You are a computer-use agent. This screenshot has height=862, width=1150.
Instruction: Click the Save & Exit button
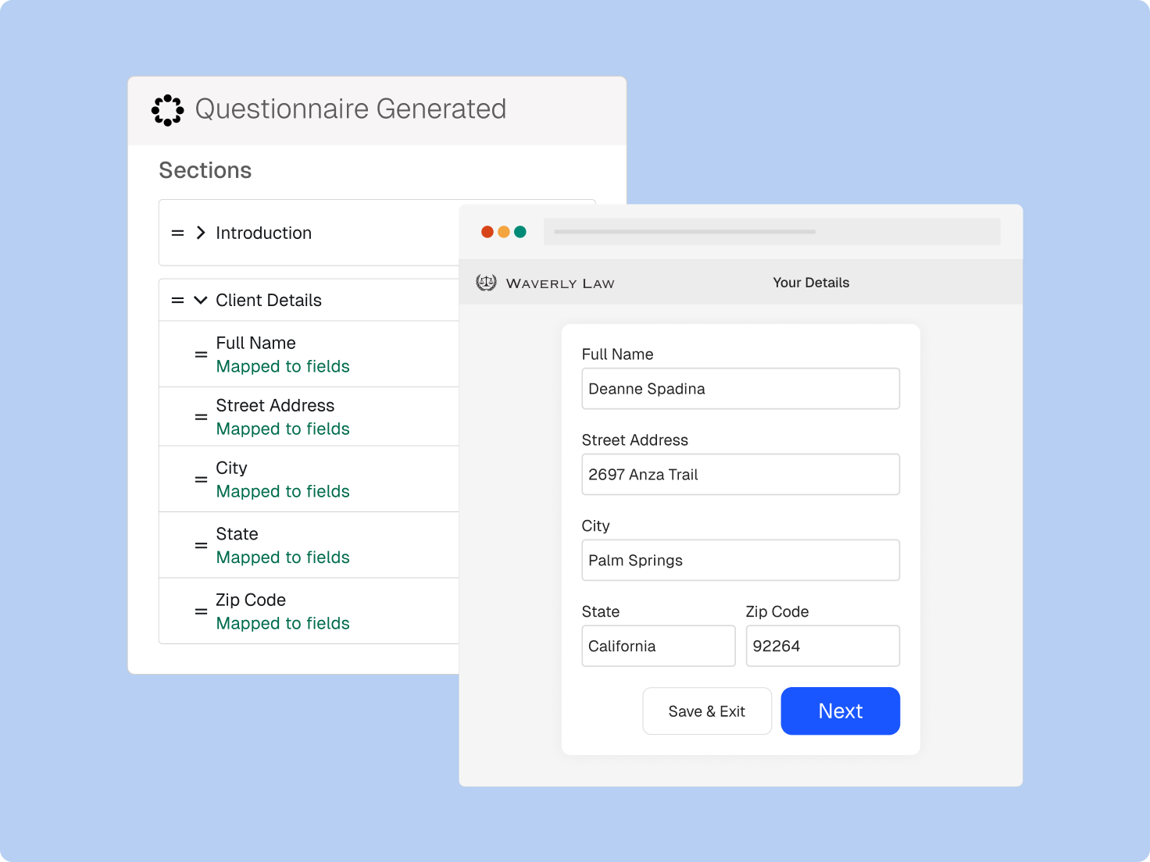pos(707,711)
